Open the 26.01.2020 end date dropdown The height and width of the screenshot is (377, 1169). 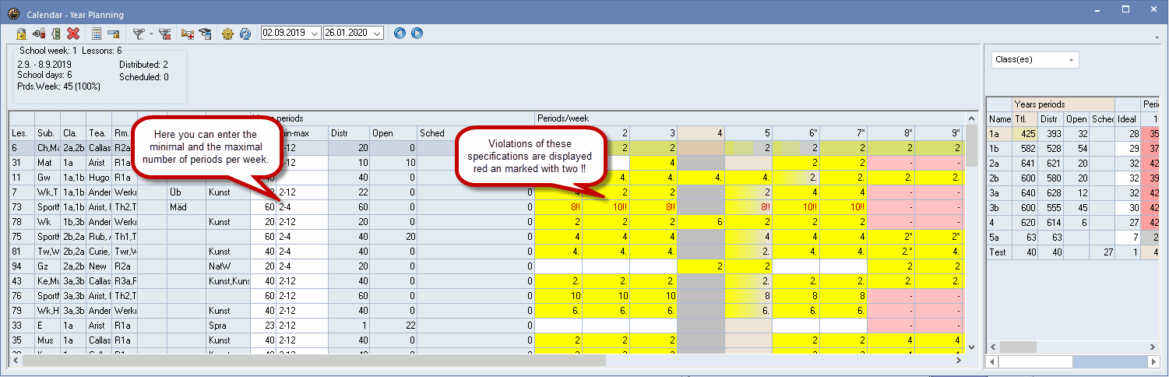click(x=377, y=33)
